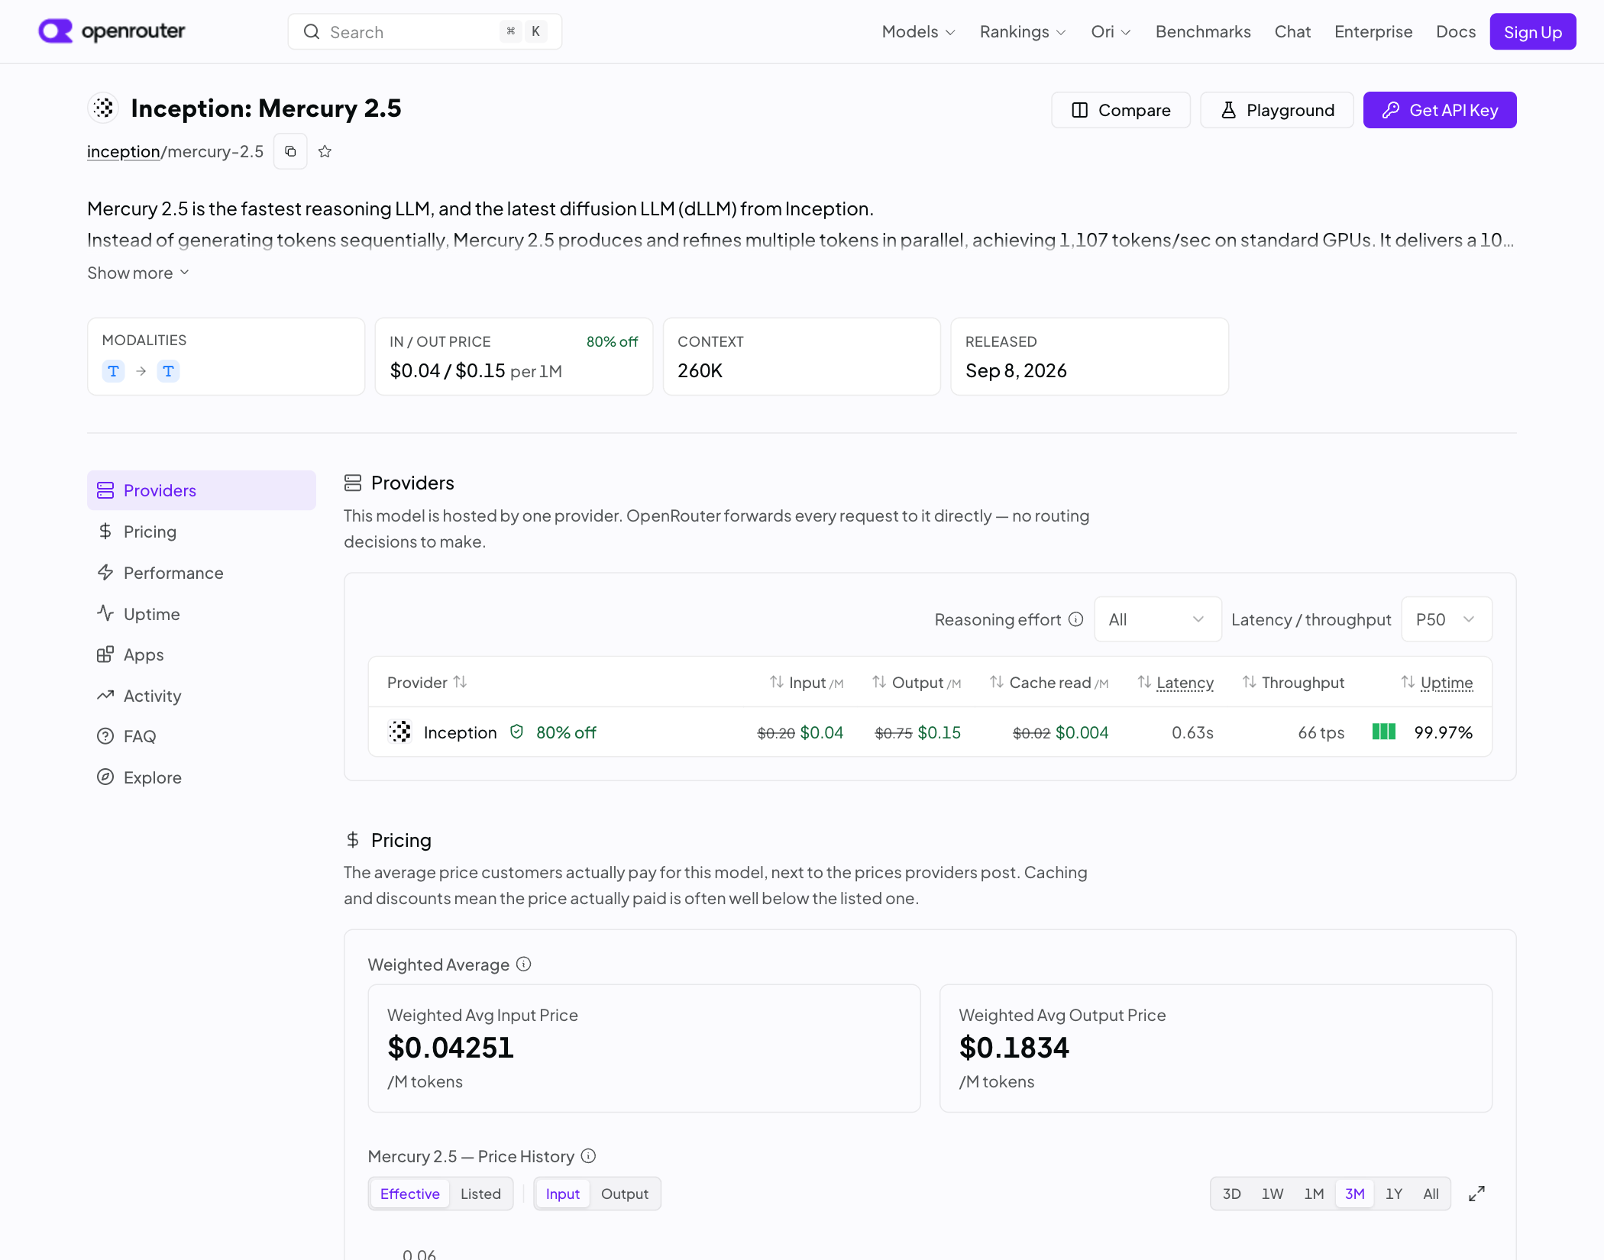Set chart range to 1Y
Image resolution: width=1604 pixels, height=1260 pixels.
1394,1194
